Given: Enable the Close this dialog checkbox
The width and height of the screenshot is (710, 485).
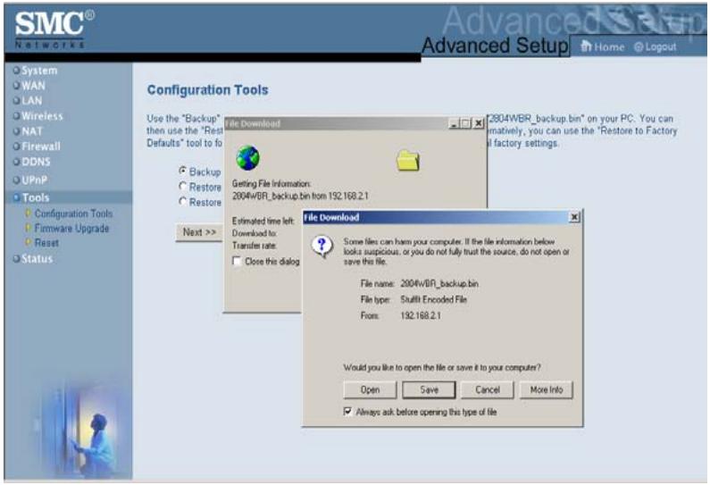Looking at the screenshot, I should 237,262.
